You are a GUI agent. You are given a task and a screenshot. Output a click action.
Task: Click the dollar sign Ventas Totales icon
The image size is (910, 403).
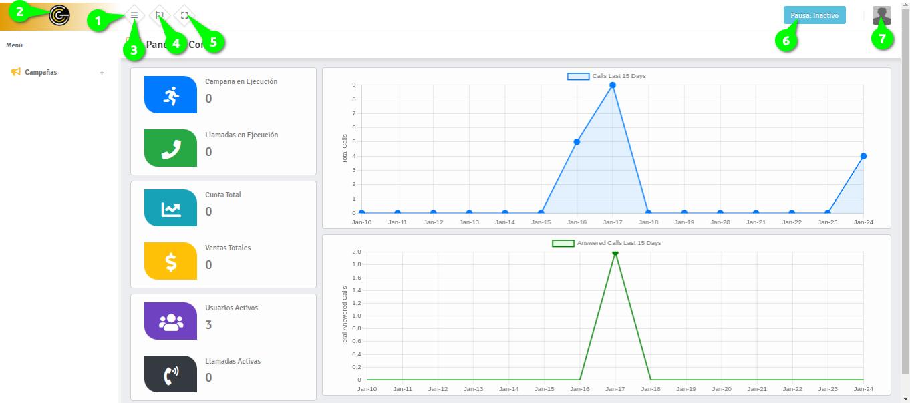(x=170, y=261)
